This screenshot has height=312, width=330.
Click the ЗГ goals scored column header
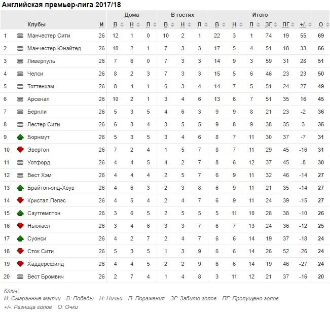268,24
